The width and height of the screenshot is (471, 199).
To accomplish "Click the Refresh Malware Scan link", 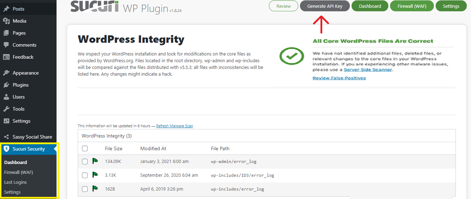I will pos(175,126).
